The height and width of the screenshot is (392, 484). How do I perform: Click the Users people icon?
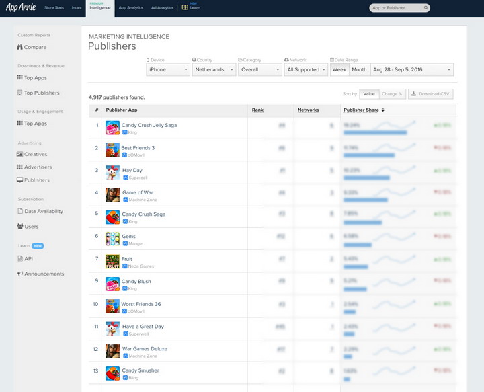coord(20,226)
